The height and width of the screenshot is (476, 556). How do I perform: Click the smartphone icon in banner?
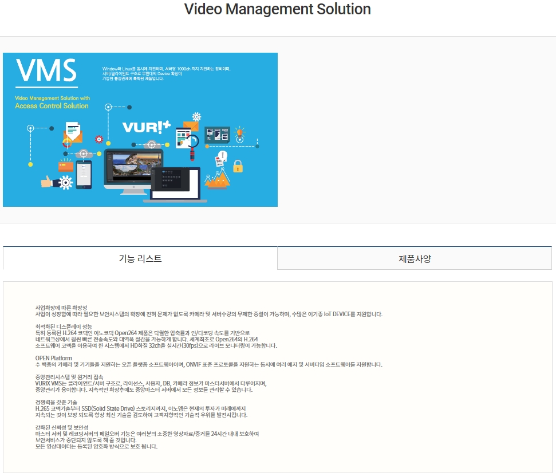[84, 175]
